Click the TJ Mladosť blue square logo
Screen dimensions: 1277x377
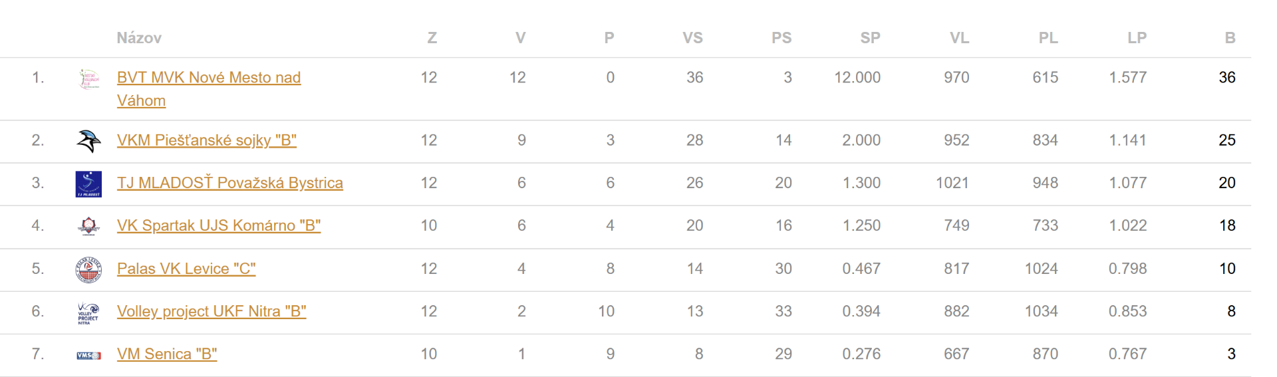click(88, 184)
